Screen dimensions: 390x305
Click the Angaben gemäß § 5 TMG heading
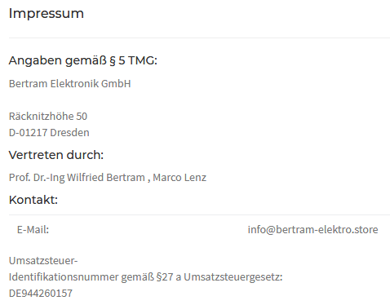click(83, 60)
